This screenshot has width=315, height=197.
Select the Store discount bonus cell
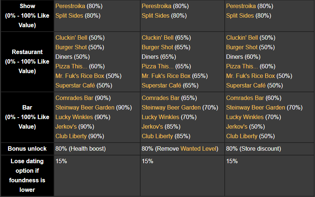point(266,149)
